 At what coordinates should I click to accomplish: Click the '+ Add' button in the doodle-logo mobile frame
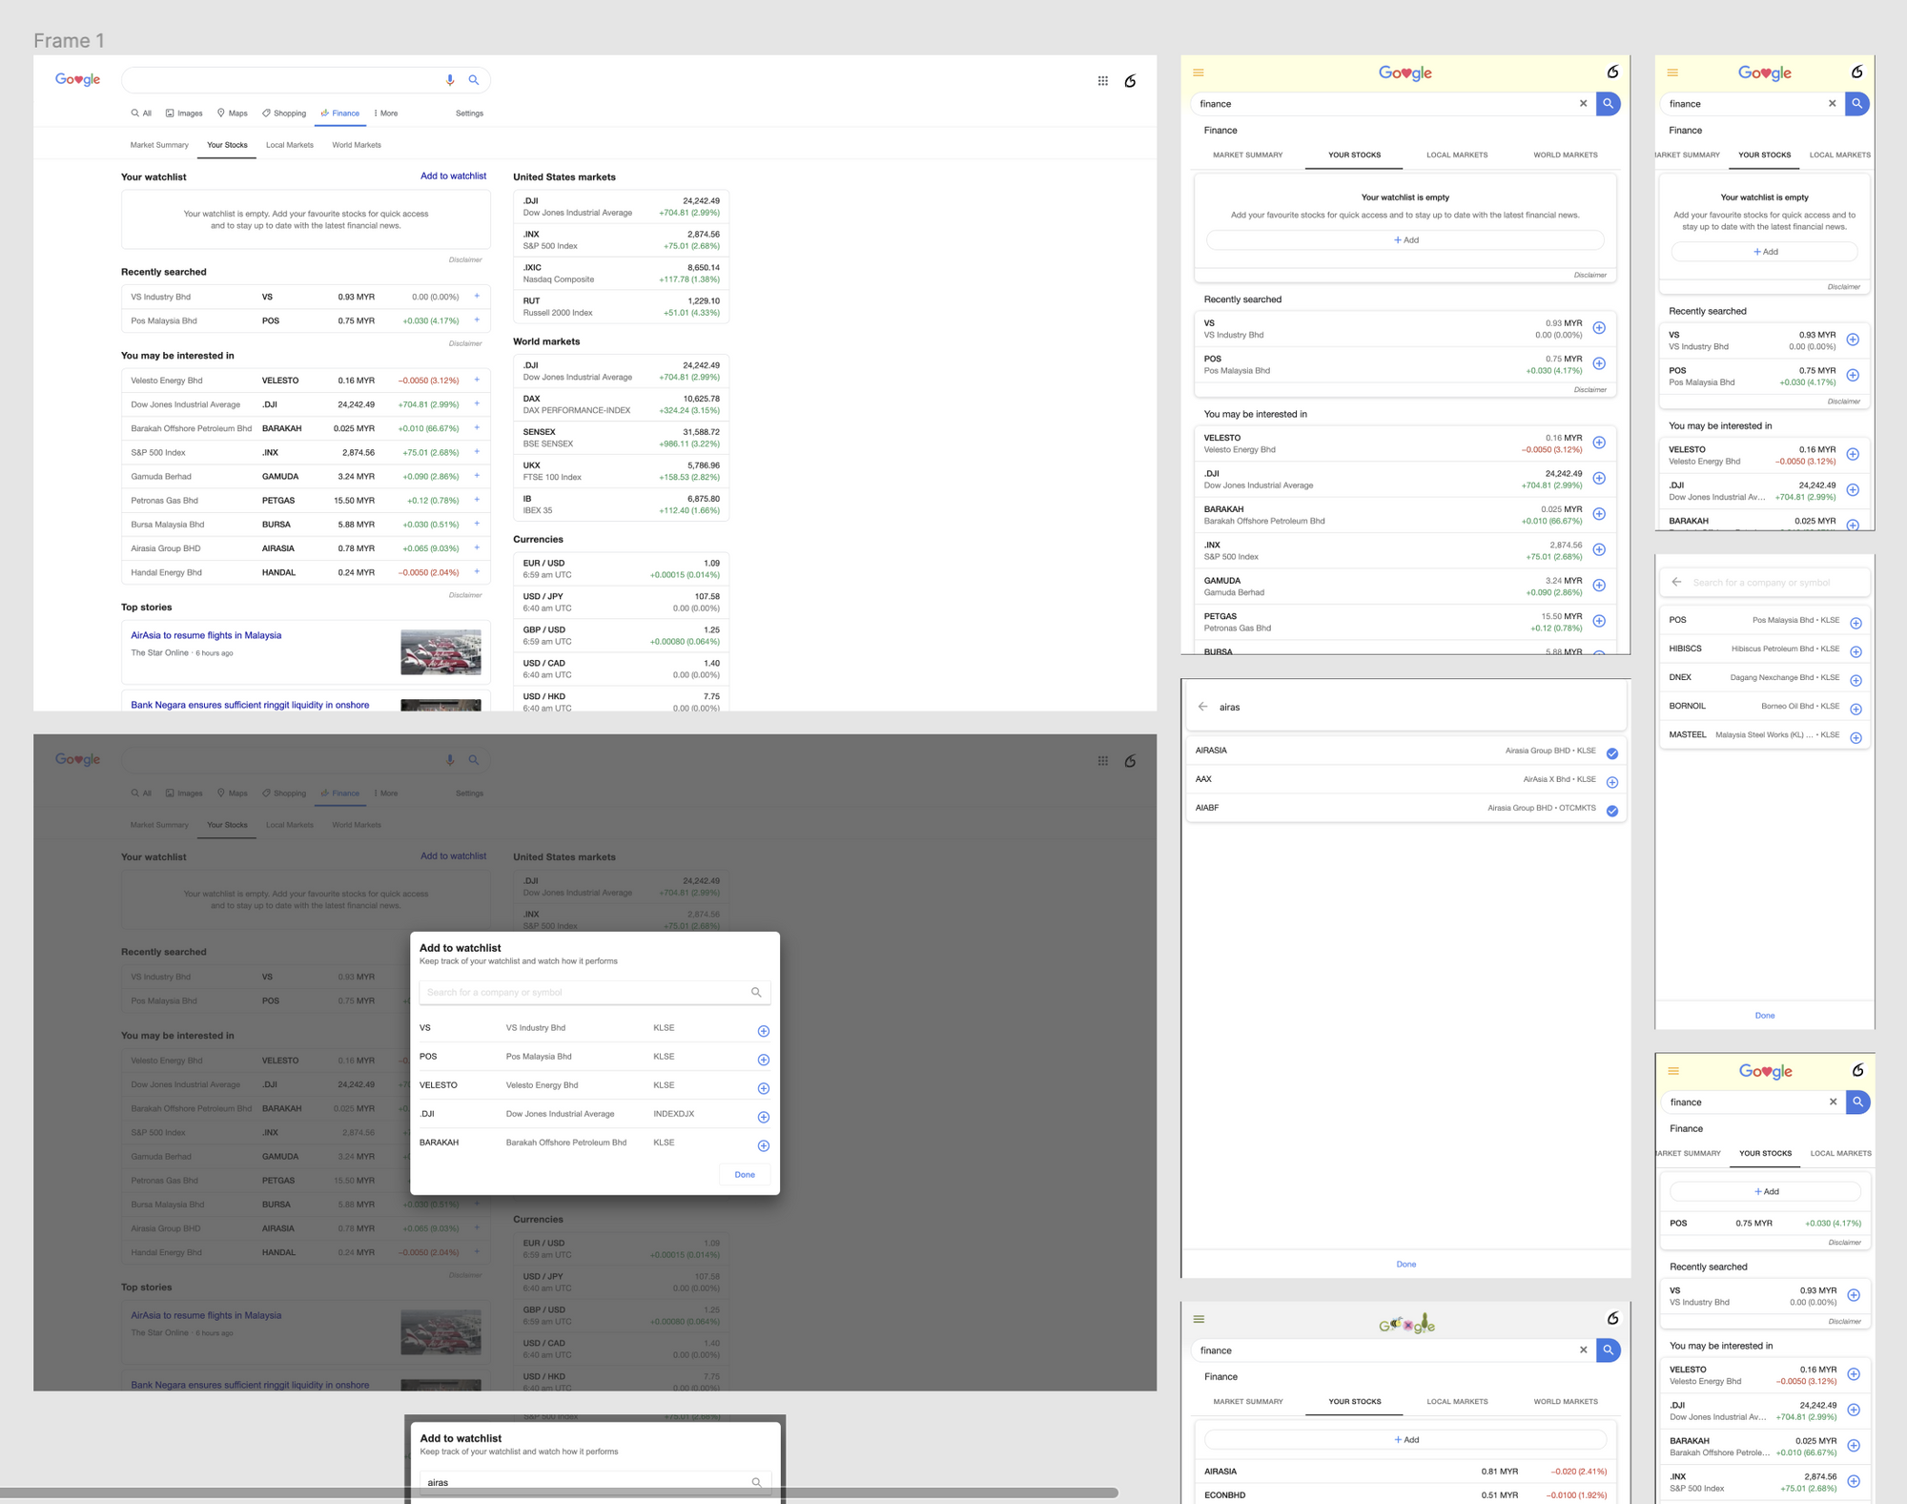[x=1405, y=1439]
